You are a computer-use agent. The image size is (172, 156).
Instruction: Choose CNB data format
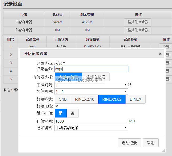point(63,99)
